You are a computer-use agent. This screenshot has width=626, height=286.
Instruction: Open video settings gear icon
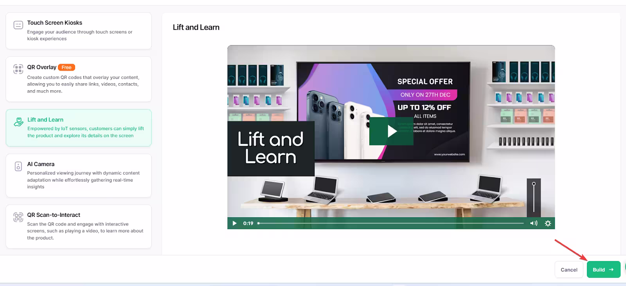[548, 223]
